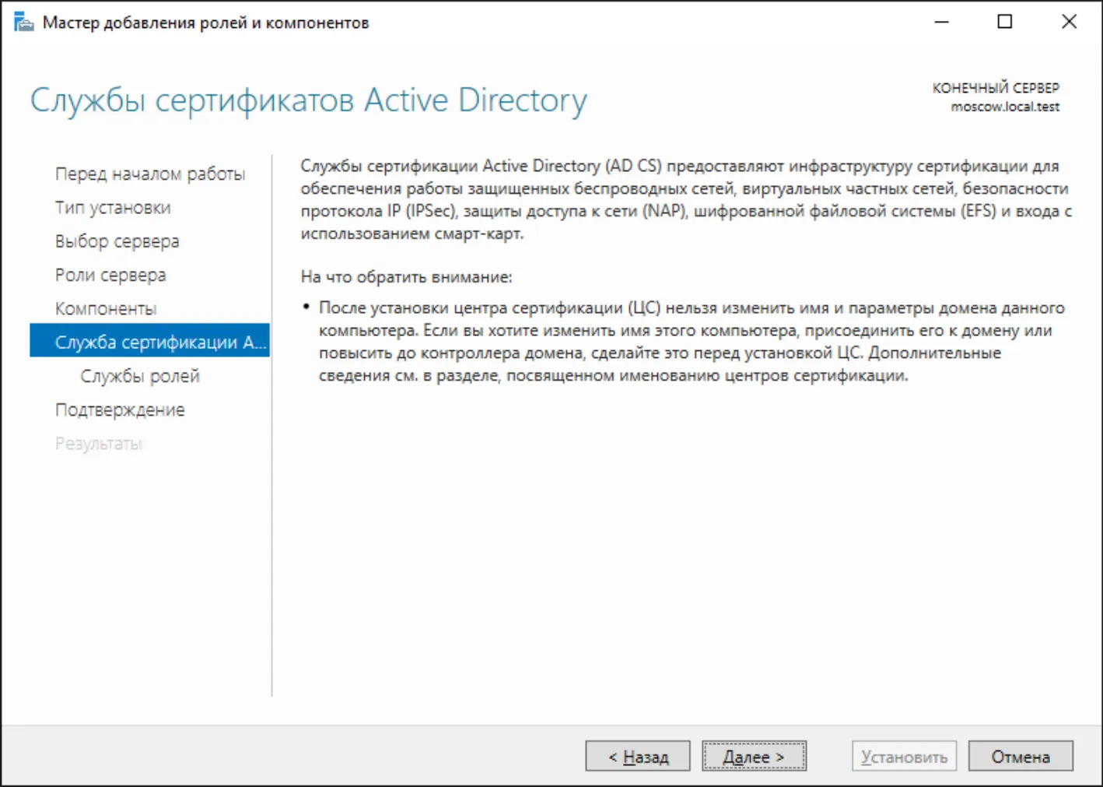Minimize the wizard window
The width and height of the screenshot is (1103, 787).
(x=941, y=22)
